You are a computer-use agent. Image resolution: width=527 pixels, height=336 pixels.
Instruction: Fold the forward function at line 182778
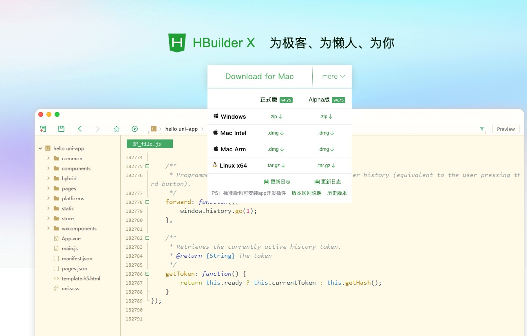(147, 202)
